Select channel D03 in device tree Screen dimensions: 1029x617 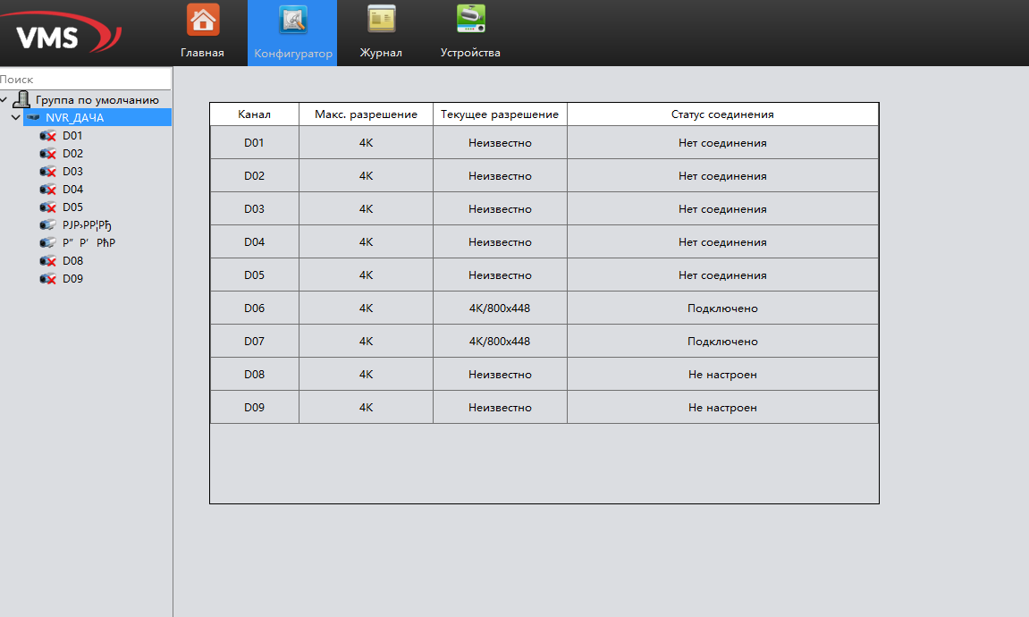[x=72, y=172]
